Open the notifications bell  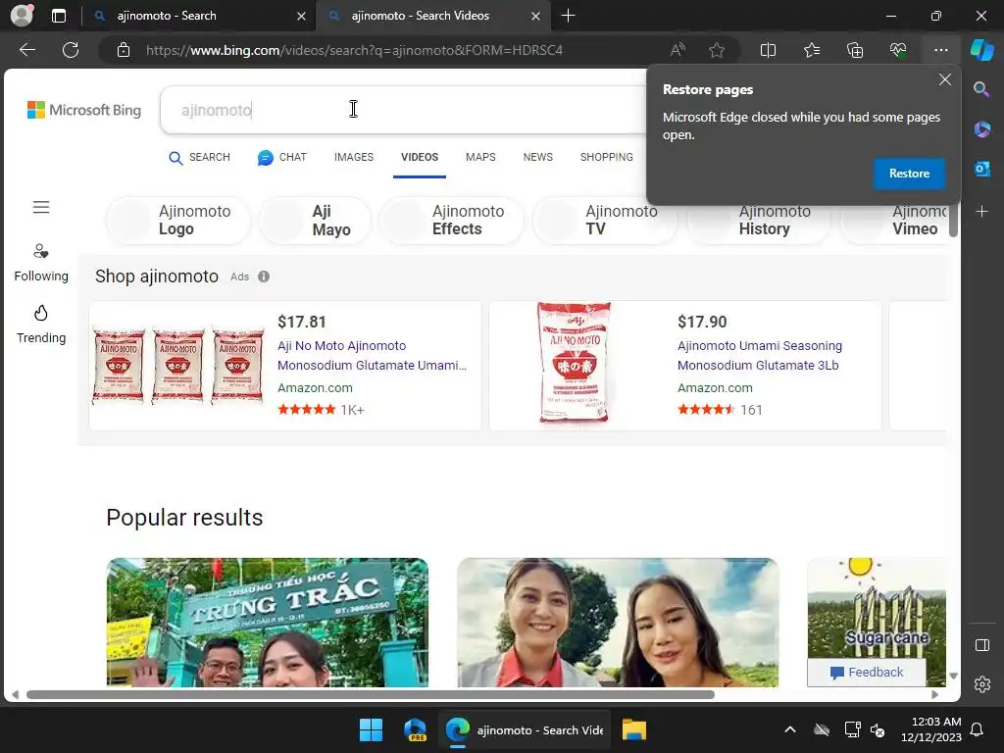point(978,729)
